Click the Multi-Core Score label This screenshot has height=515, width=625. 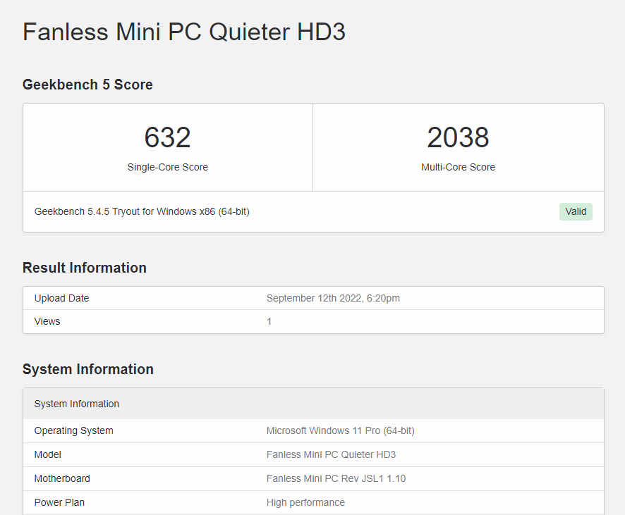pyautogui.click(x=458, y=167)
